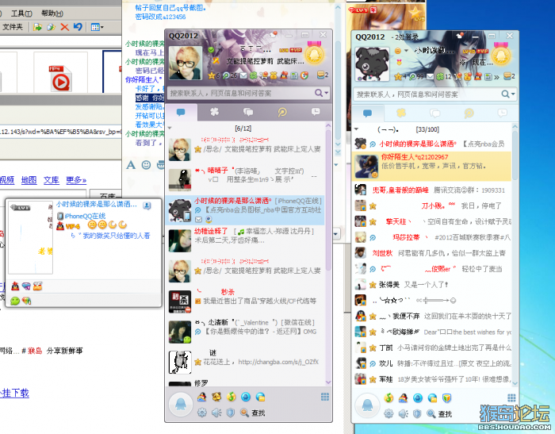555x434 pixels.
Task: Select contact 张得美 in right QQ list
Action: 432,285
